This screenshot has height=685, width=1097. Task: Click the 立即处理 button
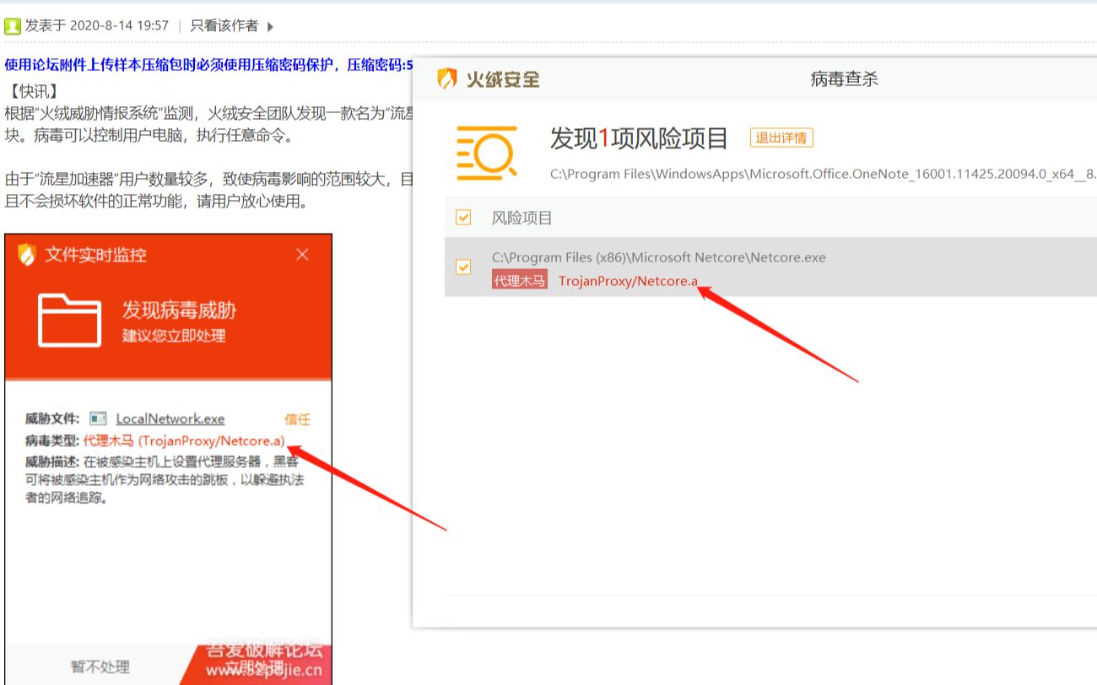click(x=256, y=667)
